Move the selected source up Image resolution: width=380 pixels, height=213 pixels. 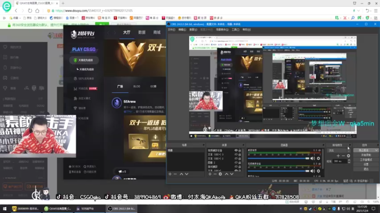pos(227,174)
